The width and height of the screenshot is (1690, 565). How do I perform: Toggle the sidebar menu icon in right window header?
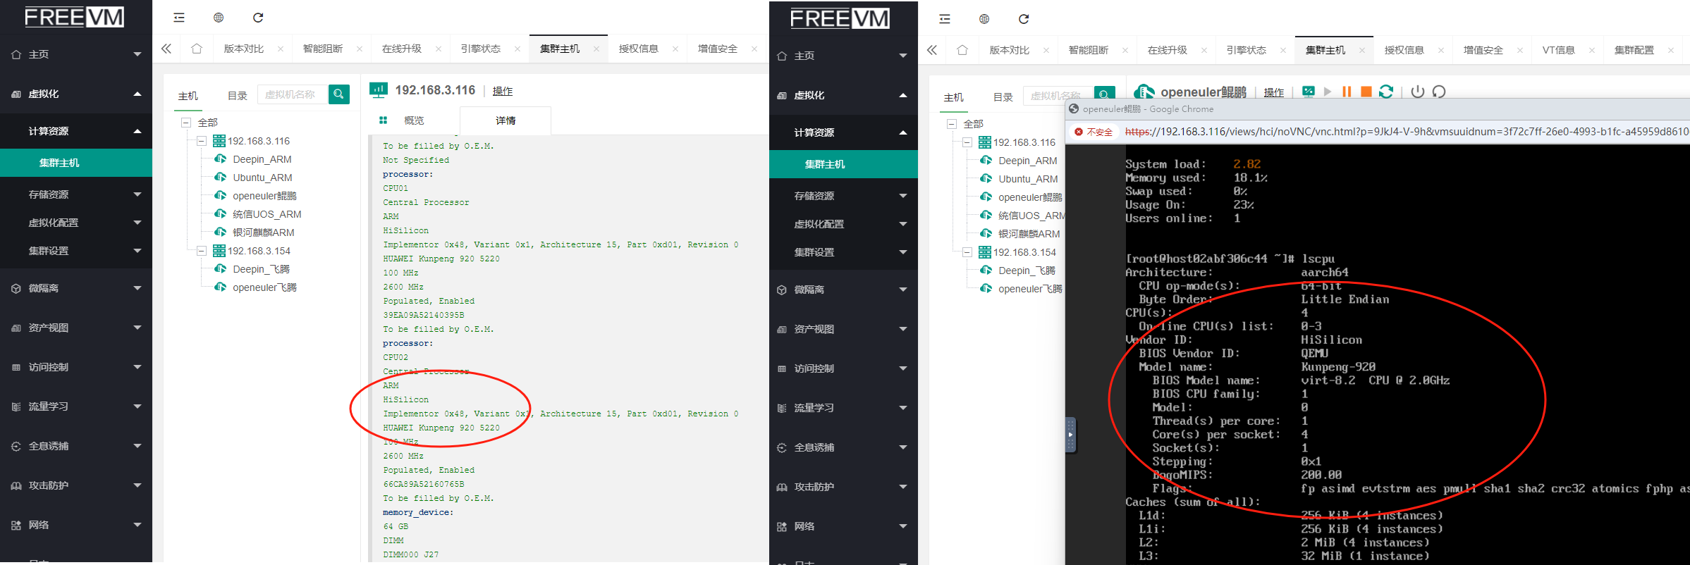(945, 19)
